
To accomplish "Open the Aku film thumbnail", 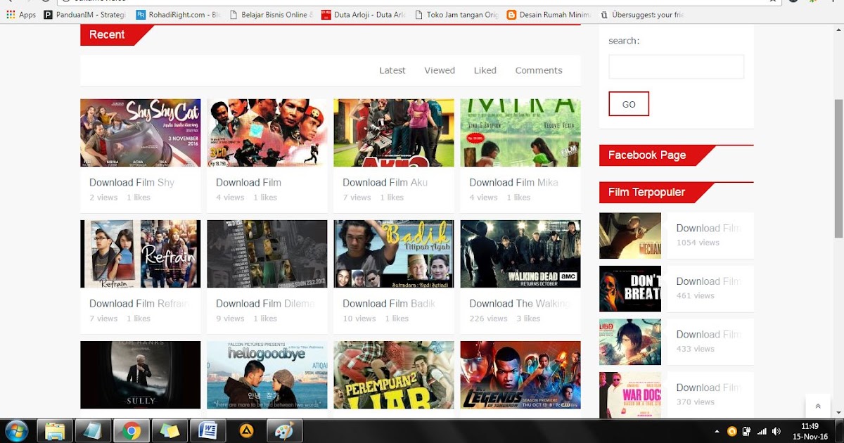I will pos(394,133).
